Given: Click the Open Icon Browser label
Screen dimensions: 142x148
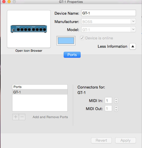Looking at the screenshot, I should pos(29,51).
